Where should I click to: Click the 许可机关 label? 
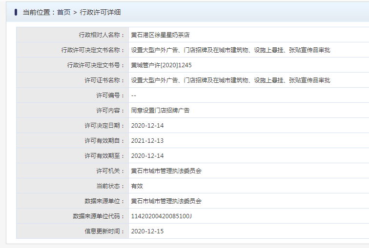[110, 171]
